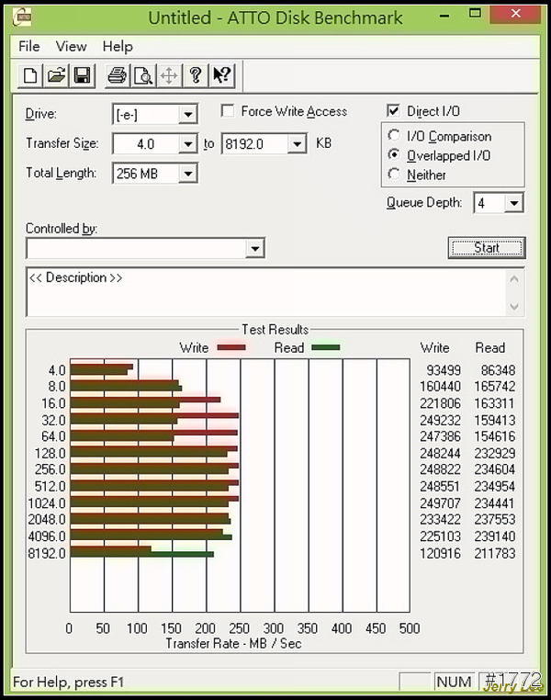Click 'For Help, press F1' status text
The image size is (551, 700).
pos(68,683)
